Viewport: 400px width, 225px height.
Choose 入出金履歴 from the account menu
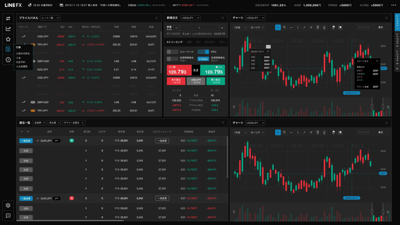(x=21, y=66)
